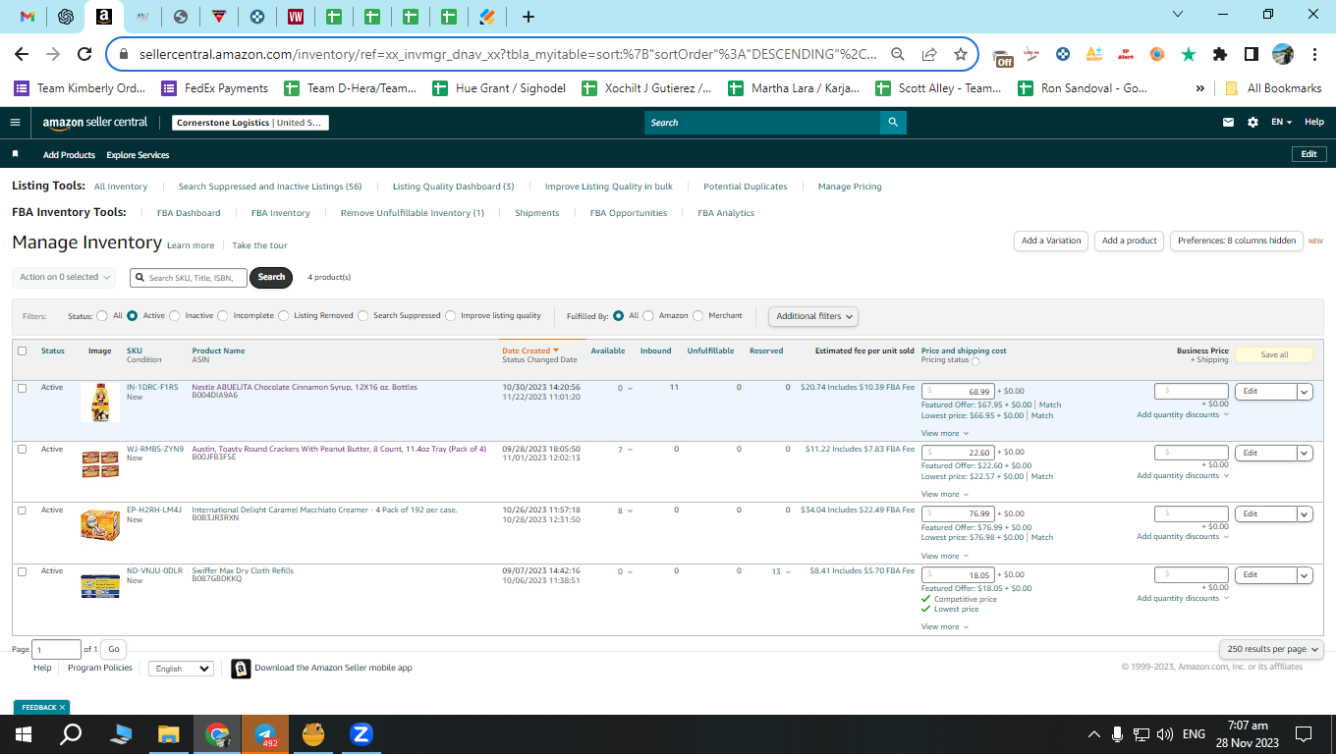Open the EN language dropdown in header
Screen dimensions: 1336x754
coord(1281,123)
